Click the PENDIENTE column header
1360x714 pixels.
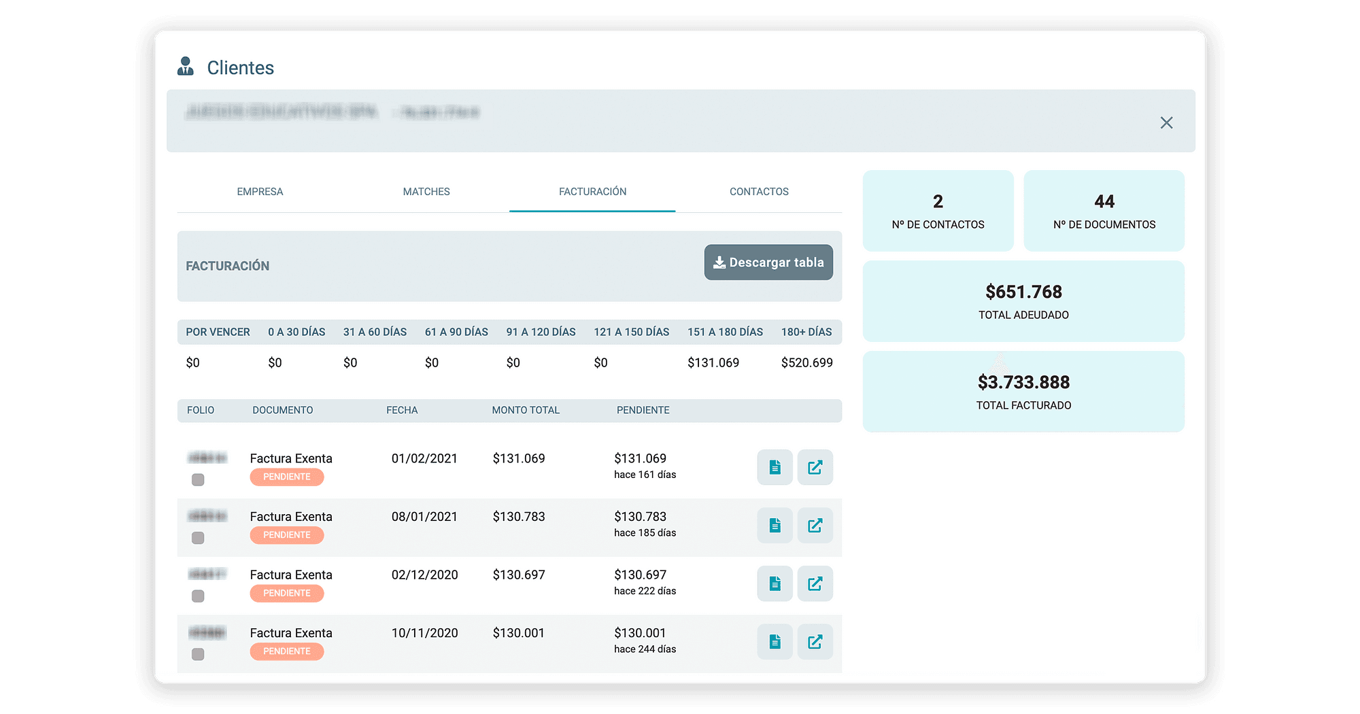[x=643, y=410]
